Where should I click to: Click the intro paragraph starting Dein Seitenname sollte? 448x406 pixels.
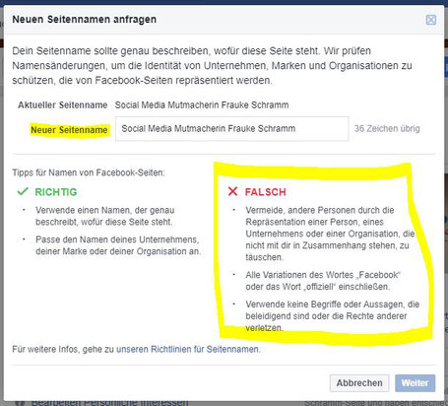(x=212, y=65)
